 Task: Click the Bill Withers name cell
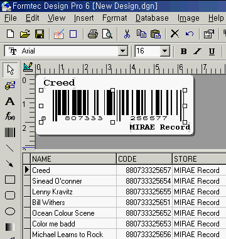click(73, 203)
